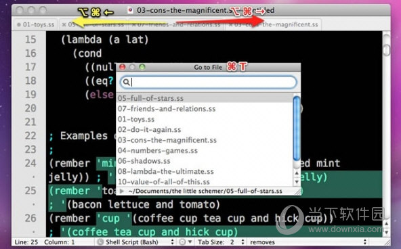Click the green zoom button of the Go to File dialog
The image size is (401, 249).
tap(142, 67)
